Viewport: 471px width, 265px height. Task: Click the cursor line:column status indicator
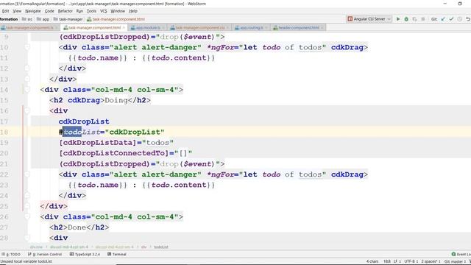point(387,261)
